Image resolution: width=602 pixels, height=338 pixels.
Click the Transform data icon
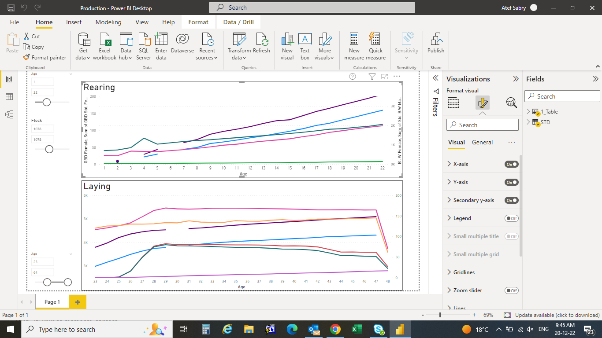[239, 46]
